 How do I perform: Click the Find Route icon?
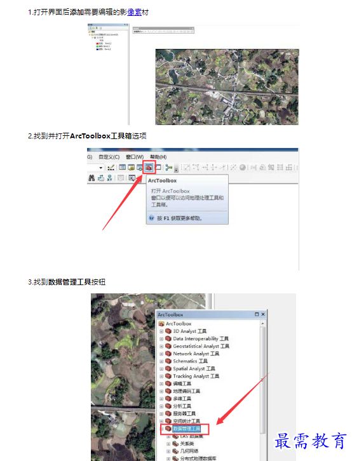tap(101, 178)
